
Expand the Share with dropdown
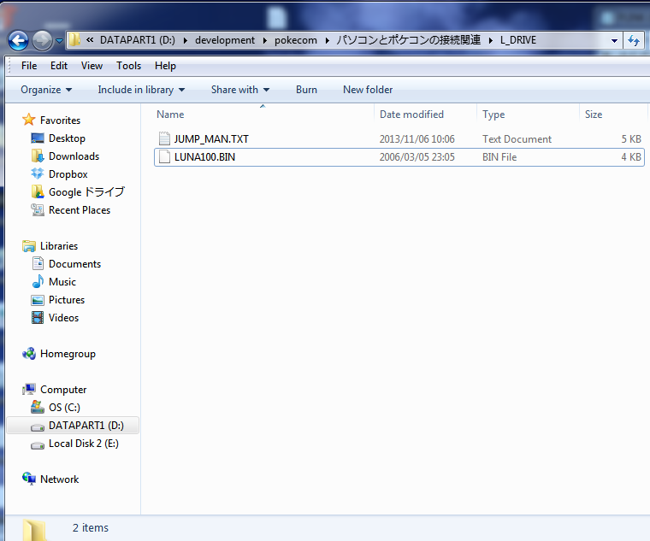[239, 90]
